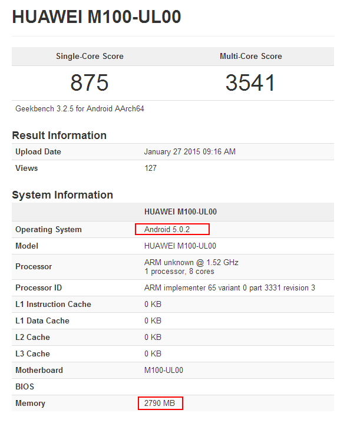Select the Multi-Core Score heading
The image size is (347, 423).
tap(250, 56)
